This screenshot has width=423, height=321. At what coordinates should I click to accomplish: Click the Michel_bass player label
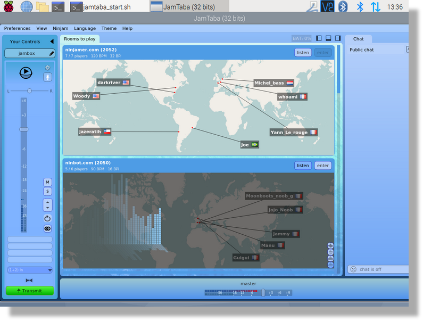[274, 83]
